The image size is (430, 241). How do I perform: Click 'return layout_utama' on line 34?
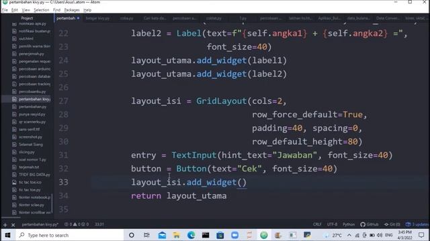coord(179,196)
